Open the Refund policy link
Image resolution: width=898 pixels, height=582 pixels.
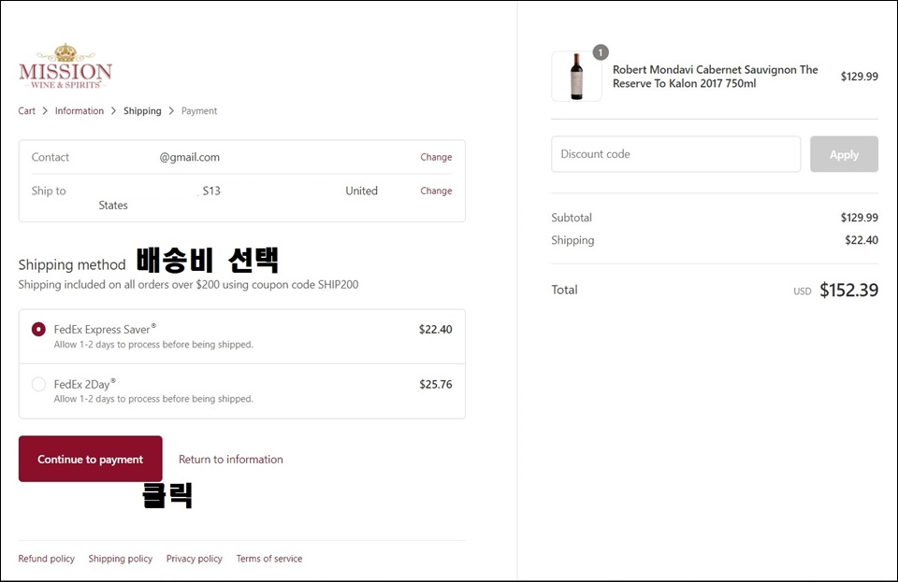tap(47, 559)
